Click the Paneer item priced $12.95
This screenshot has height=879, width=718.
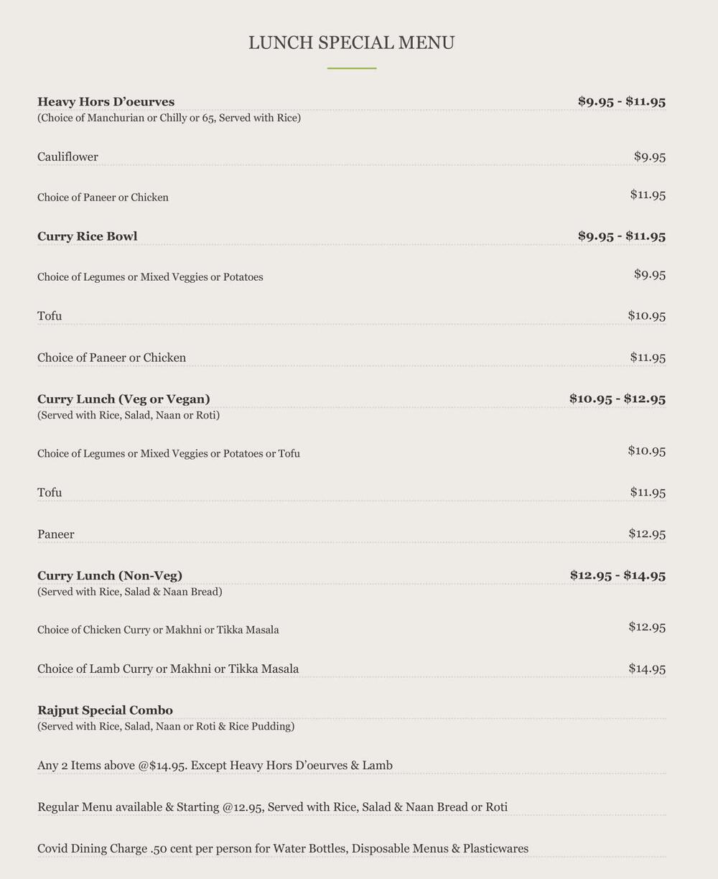(55, 534)
